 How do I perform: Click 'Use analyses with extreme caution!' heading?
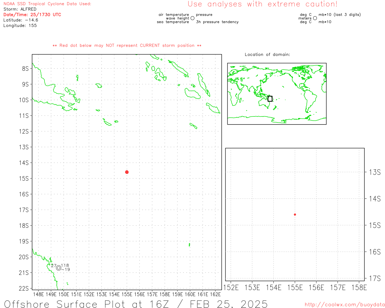click(263, 4)
